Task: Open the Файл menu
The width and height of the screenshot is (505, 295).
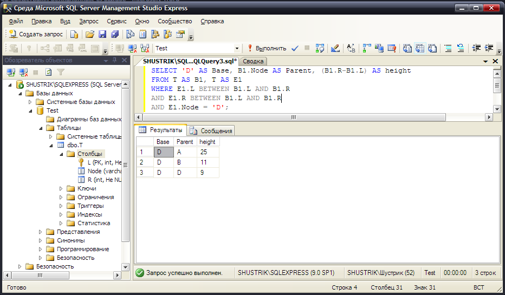Action: pos(16,21)
